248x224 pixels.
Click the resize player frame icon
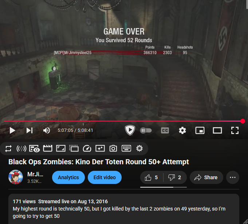[61, 149]
